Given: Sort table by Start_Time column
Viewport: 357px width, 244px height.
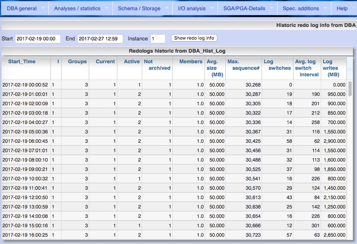Looking at the screenshot, I should point(22,62).
